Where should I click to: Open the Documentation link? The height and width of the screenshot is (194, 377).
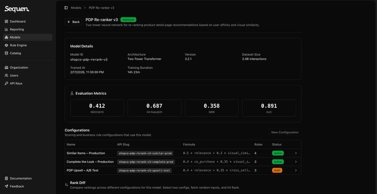(21, 178)
